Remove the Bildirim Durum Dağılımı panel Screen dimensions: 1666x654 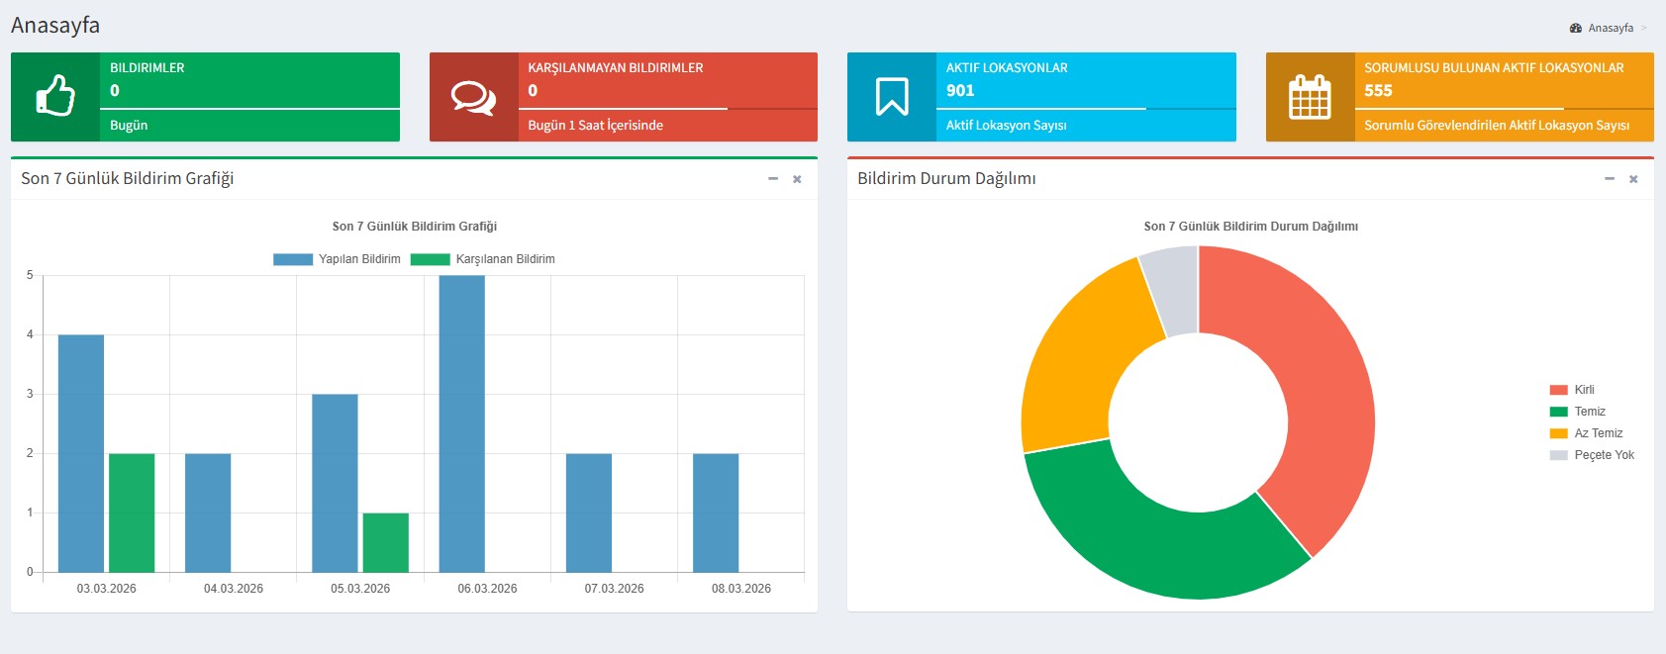coord(1633,179)
